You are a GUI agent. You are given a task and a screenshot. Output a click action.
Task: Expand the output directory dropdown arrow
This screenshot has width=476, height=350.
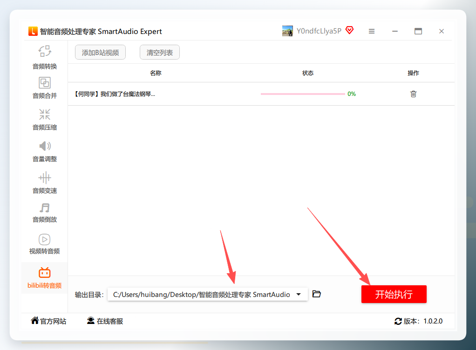pyautogui.click(x=299, y=295)
